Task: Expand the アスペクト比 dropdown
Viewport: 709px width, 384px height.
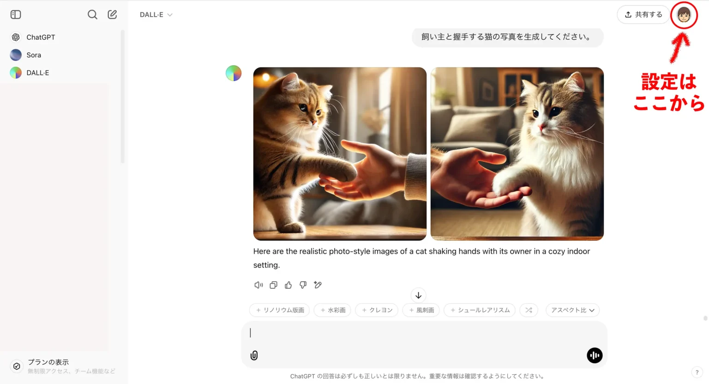Action: coord(572,310)
